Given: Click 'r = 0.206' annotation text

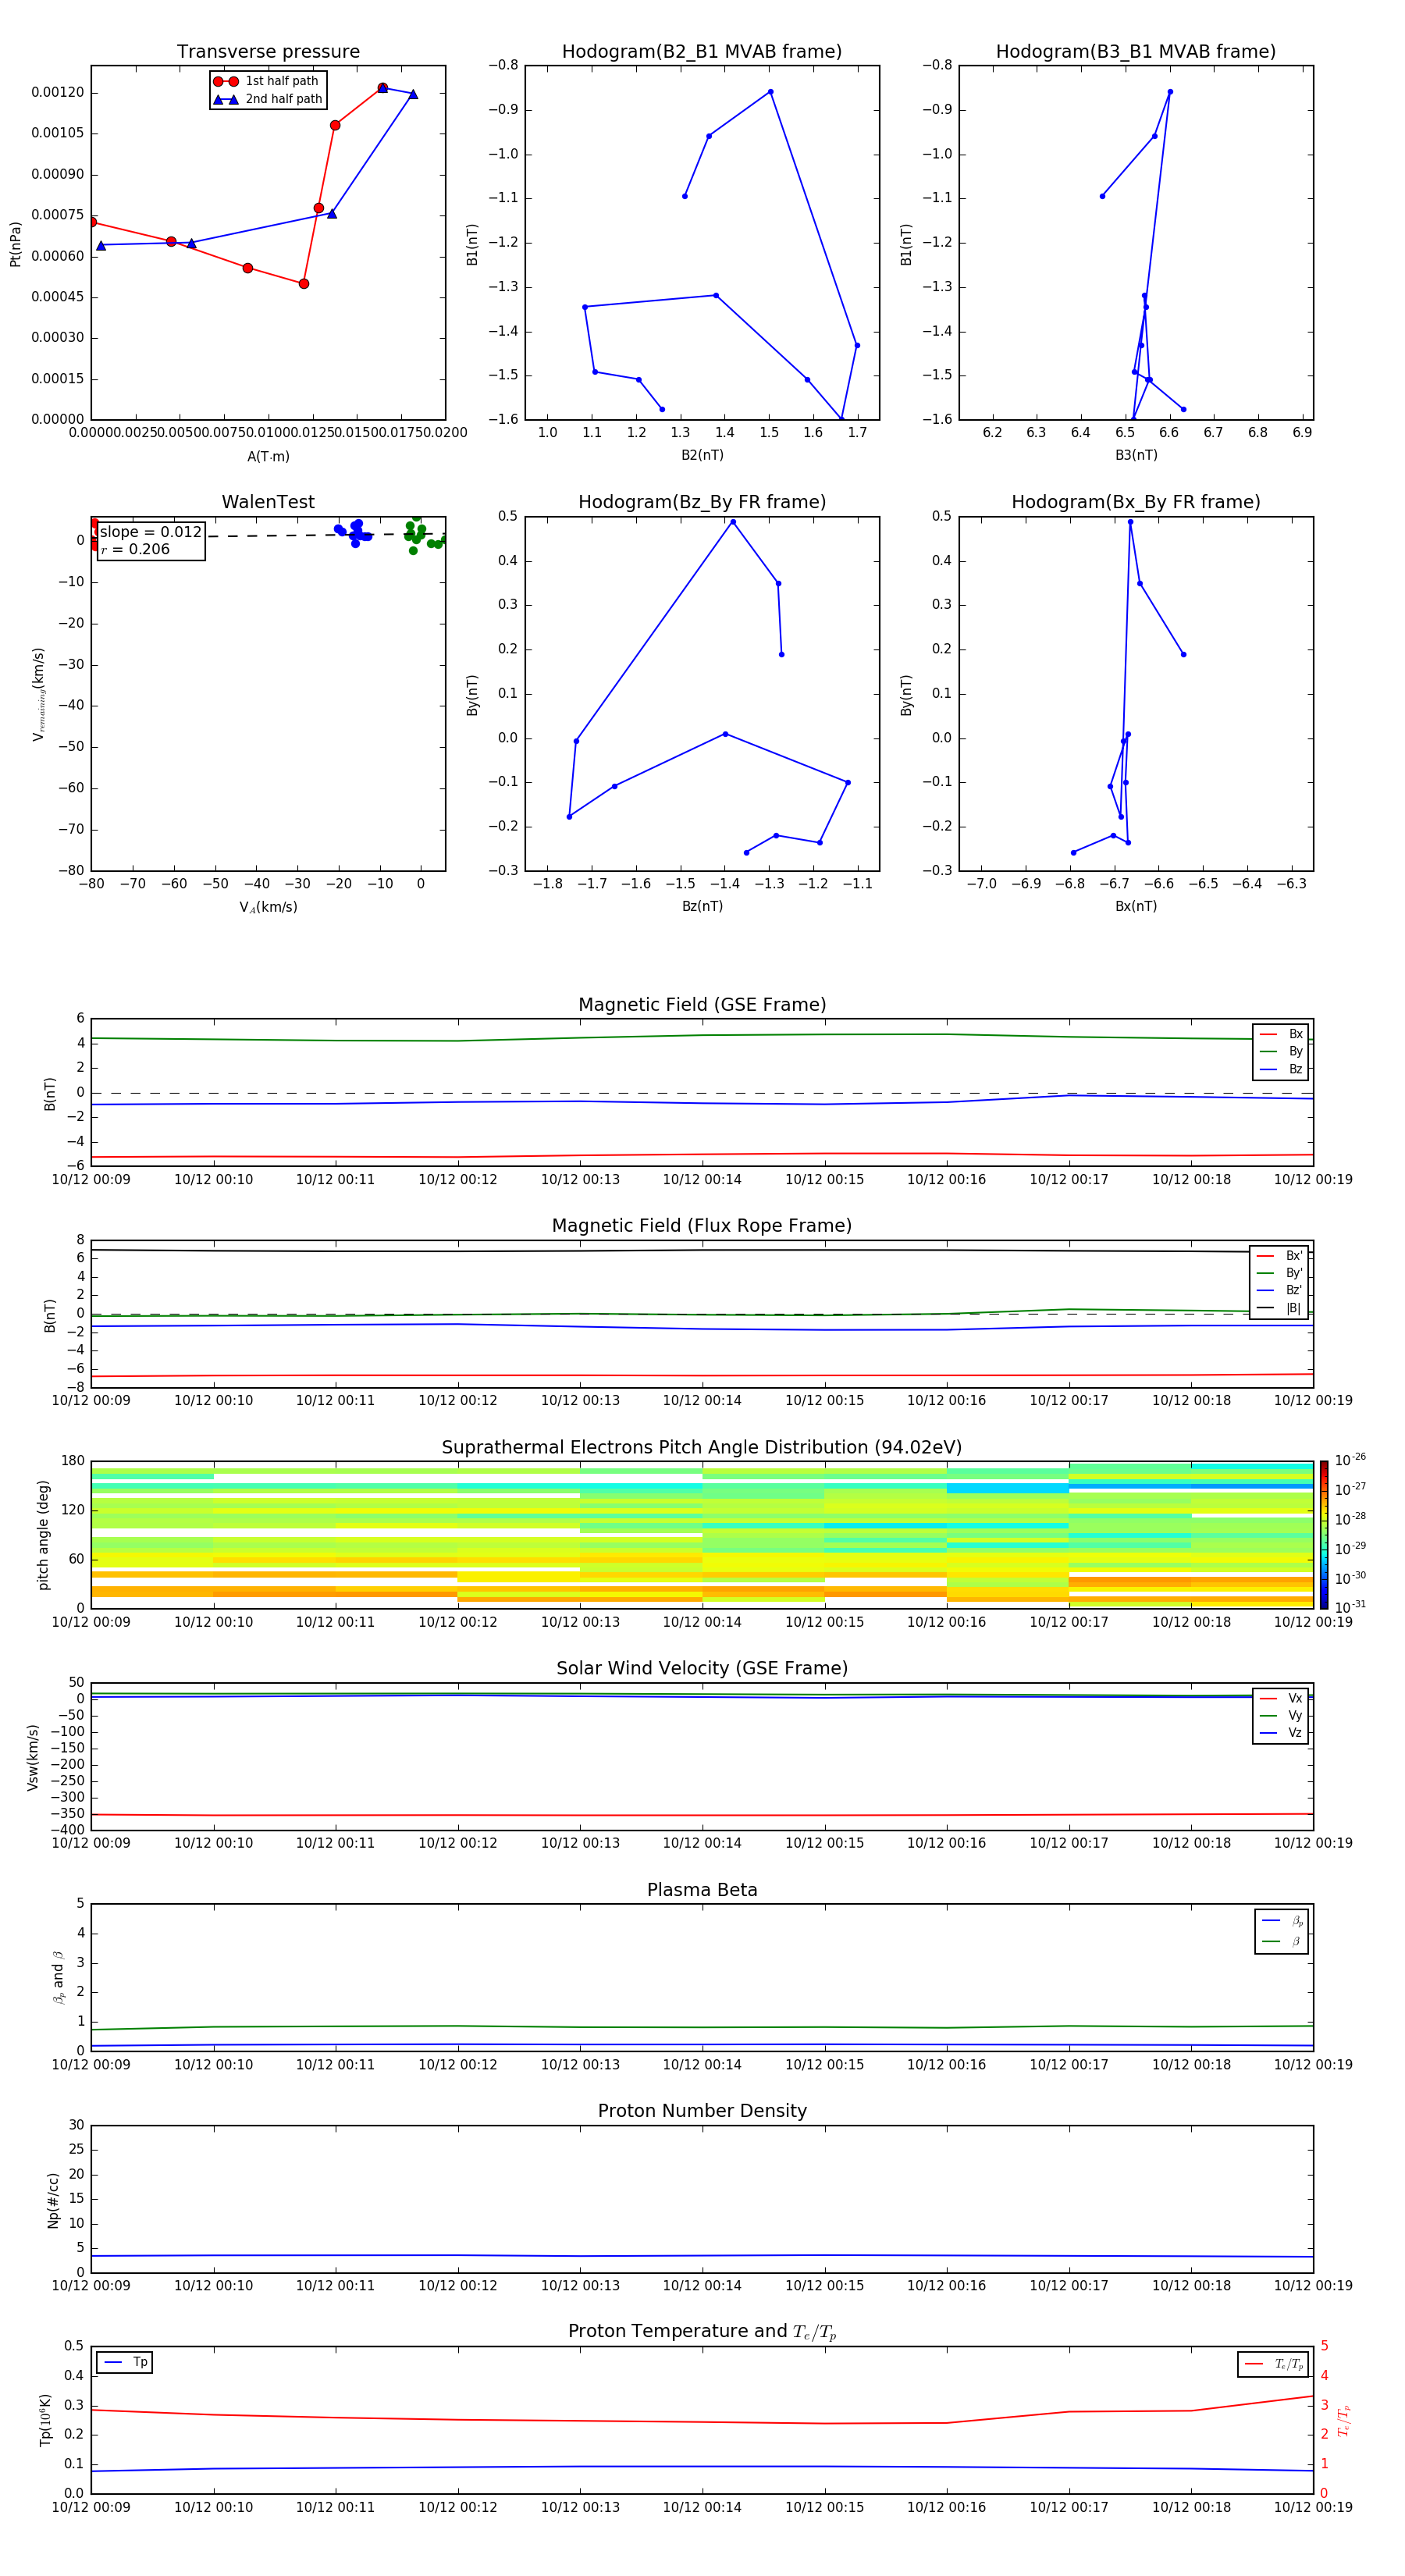Looking at the screenshot, I should coord(135,550).
